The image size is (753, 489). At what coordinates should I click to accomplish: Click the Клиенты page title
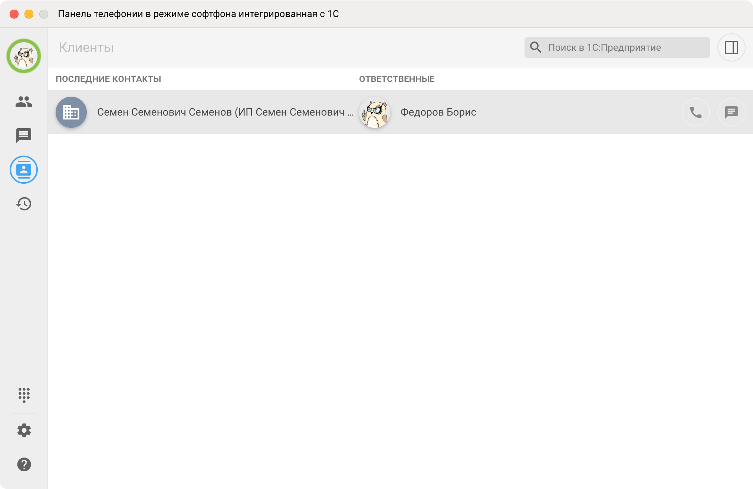pos(86,47)
